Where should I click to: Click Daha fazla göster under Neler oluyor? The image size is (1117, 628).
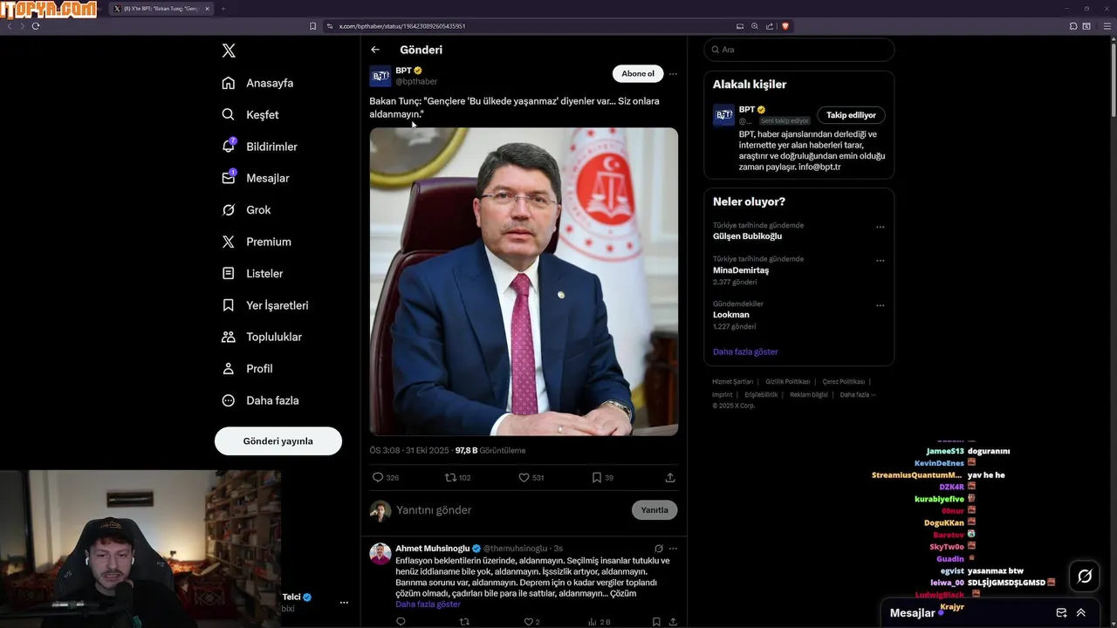click(x=745, y=352)
